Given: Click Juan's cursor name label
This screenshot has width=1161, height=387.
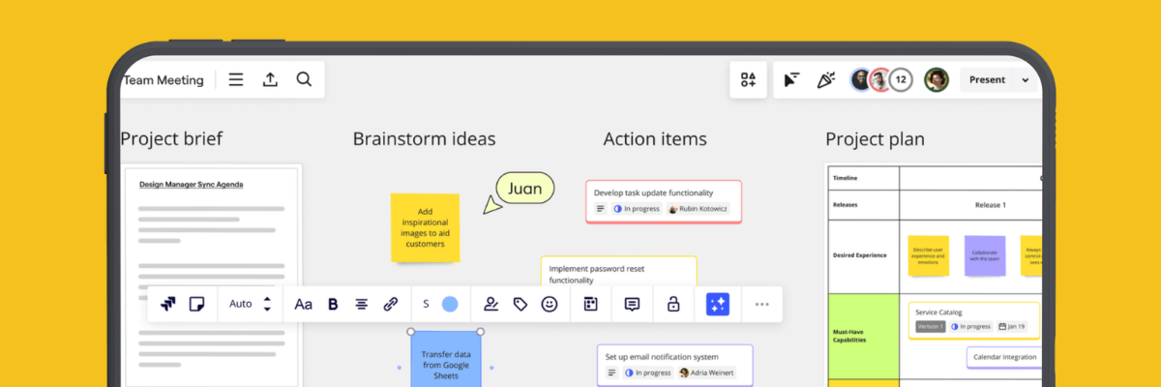Looking at the screenshot, I should coord(525,189).
